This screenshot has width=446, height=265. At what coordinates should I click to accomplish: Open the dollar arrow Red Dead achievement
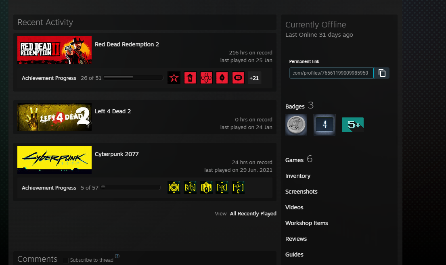(x=190, y=78)
